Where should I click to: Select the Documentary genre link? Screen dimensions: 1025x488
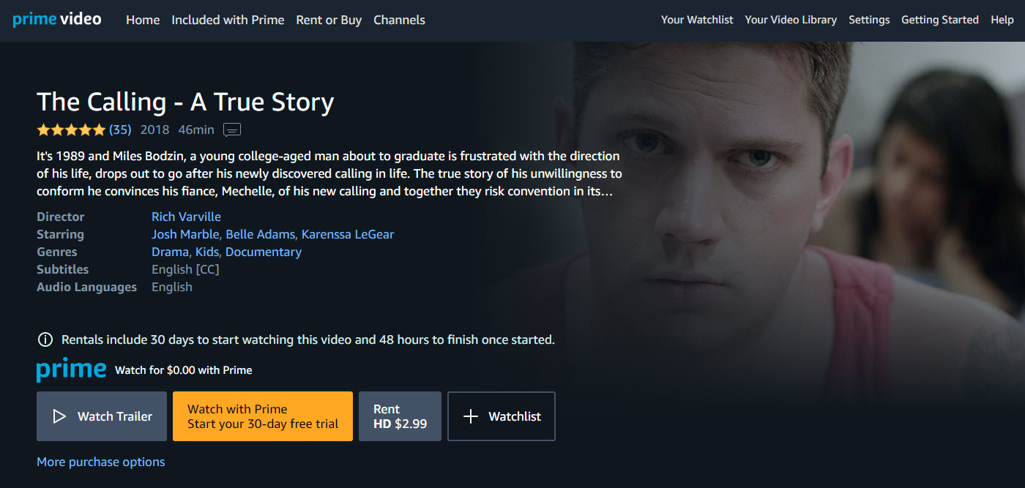coord(264,252)
